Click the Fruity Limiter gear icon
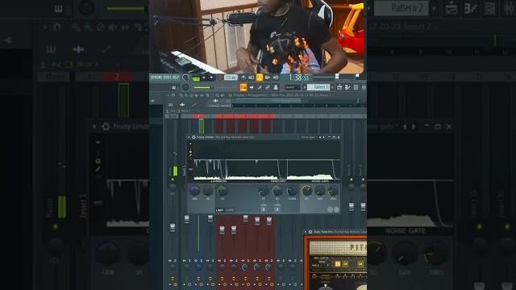The image size is (516, 290). pos(193,137)
